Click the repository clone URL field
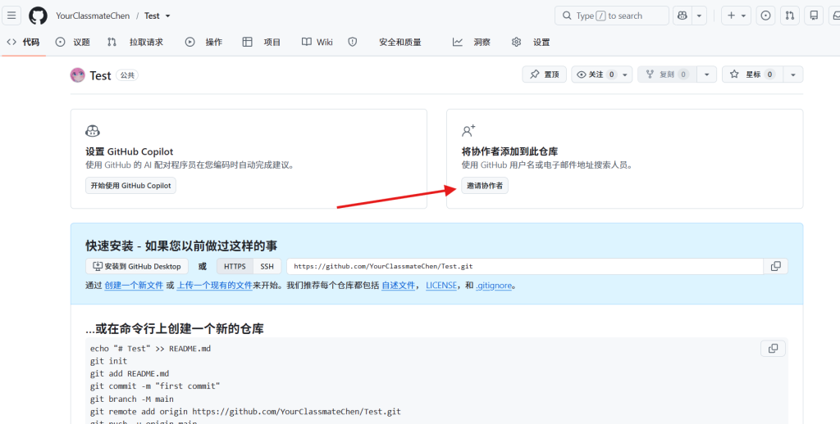 point(525,266)
